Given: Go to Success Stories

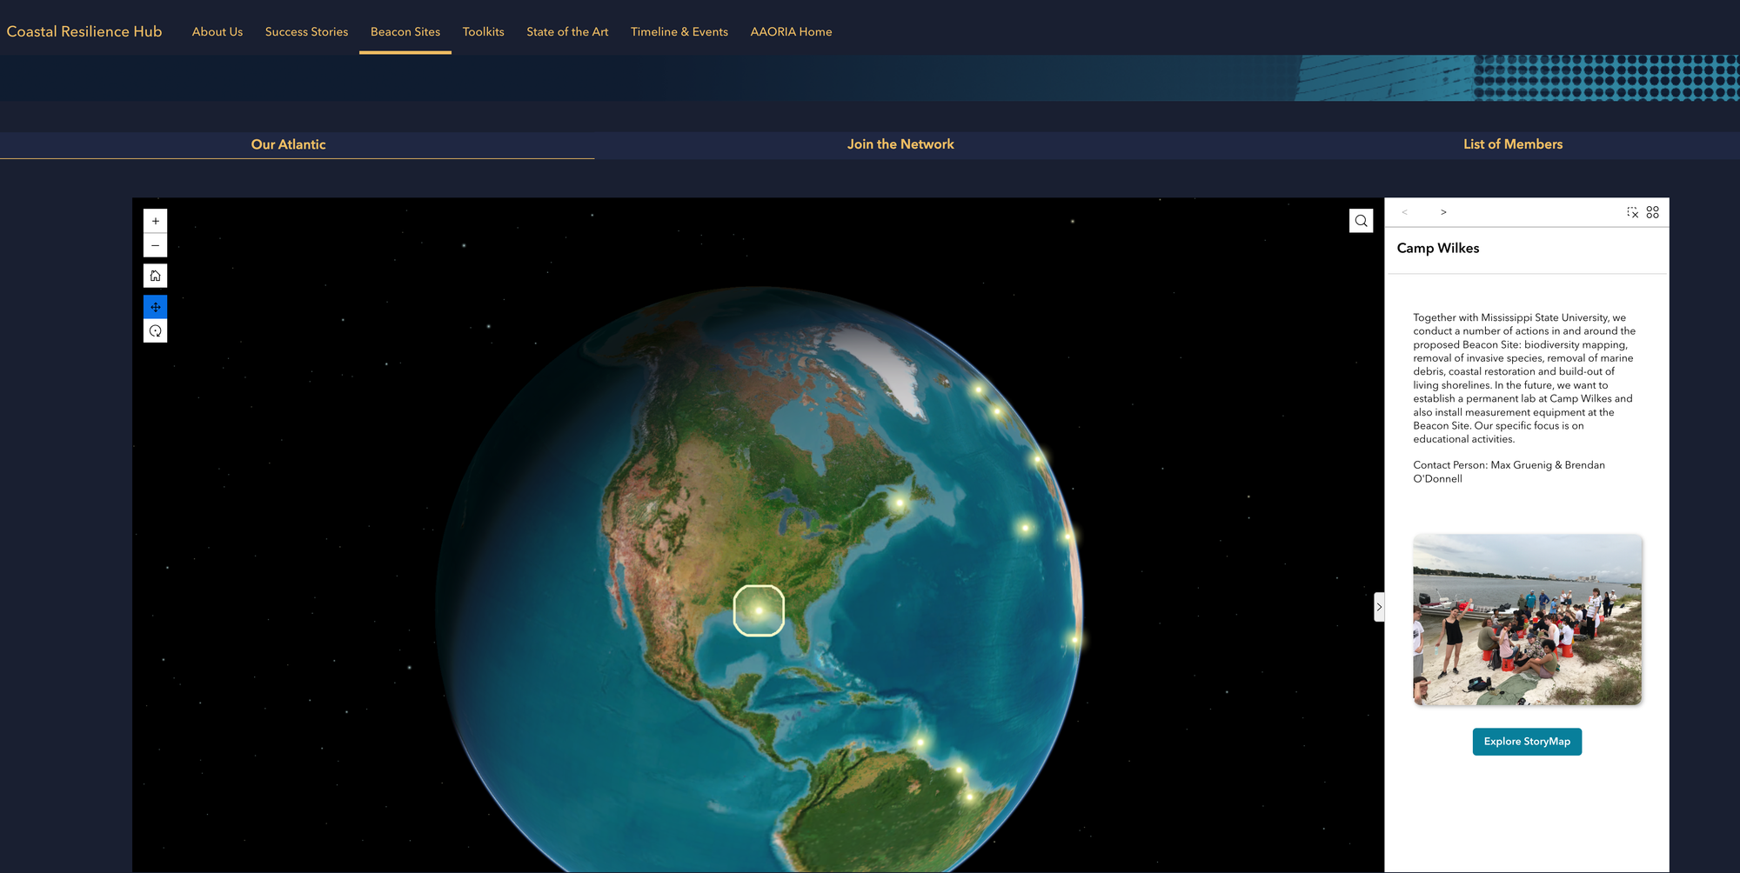Looking at the screenshot, I should click(x=306, y=31).
